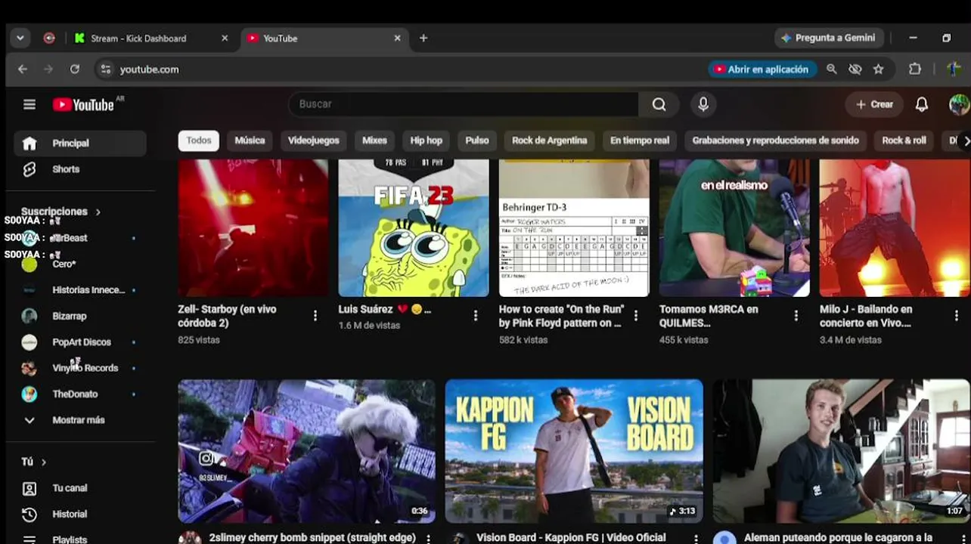Select the Rock de Argentina chip
The image size is (971, 544).
(550, 141)
